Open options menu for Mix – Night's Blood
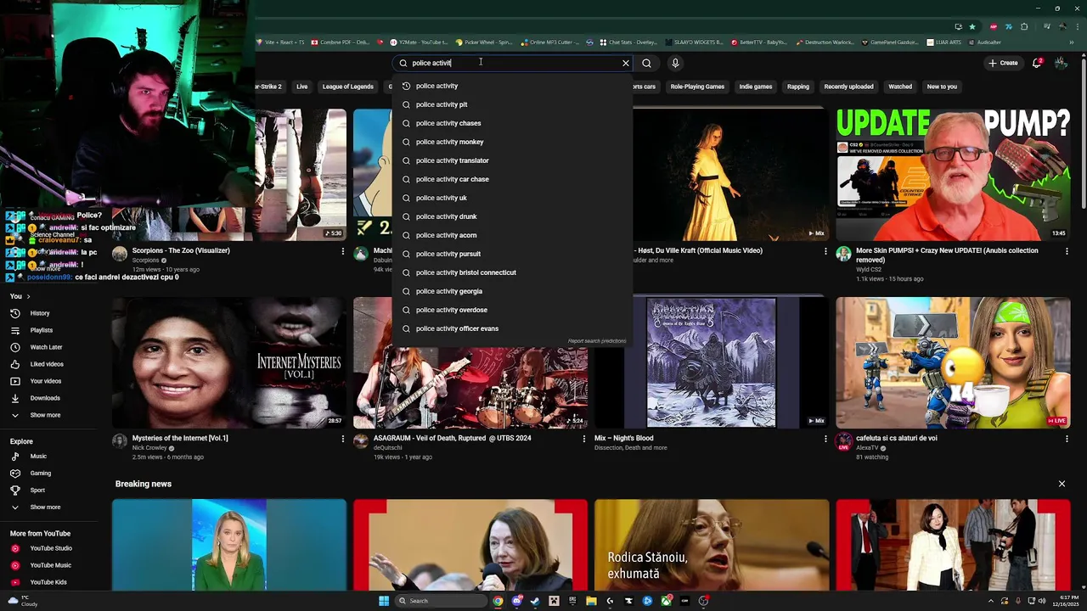1087x611 pixels. point(825,439)
